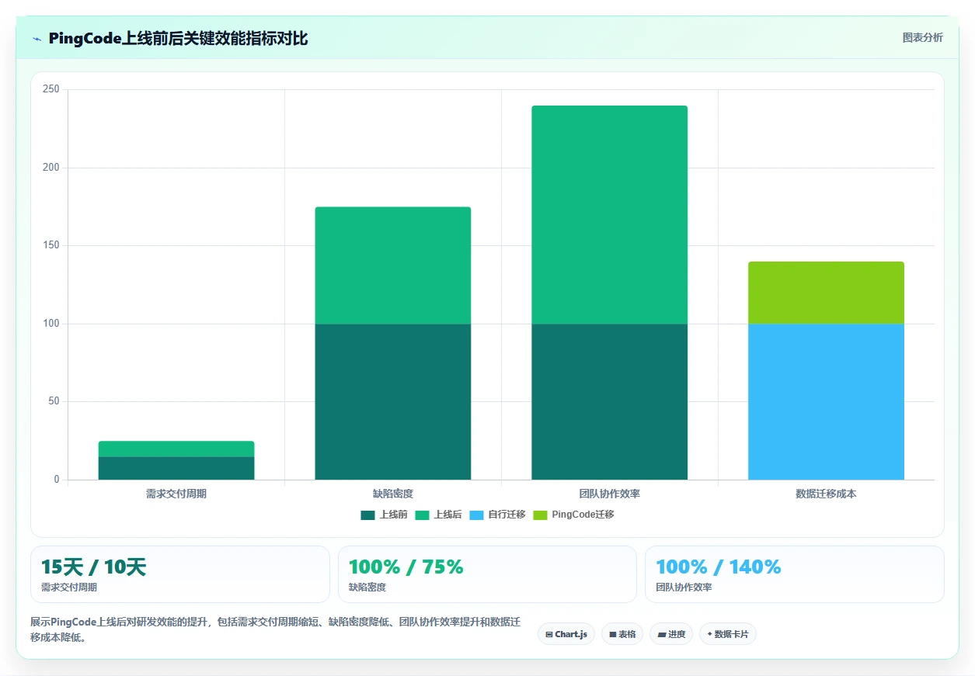The width and height of the screenshot is (975, 676).
Task: Click the 150 y-axis value
Action: [x=51, y=245]
